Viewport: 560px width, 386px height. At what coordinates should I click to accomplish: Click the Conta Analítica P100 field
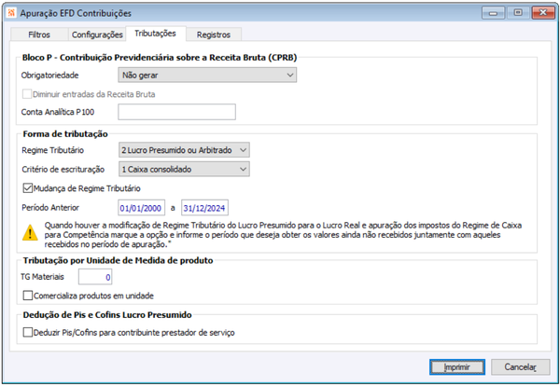point(176,112)
